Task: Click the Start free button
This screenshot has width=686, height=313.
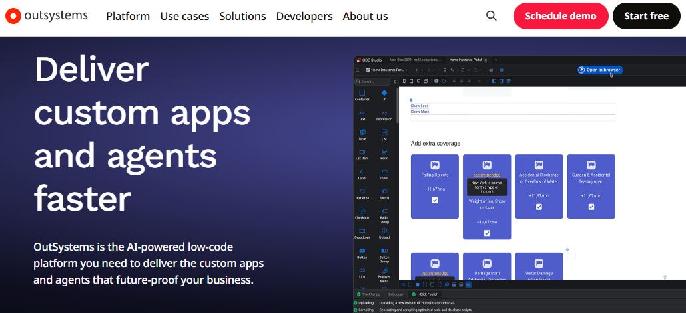Action: pyautogui.click(x=646, y=16)
